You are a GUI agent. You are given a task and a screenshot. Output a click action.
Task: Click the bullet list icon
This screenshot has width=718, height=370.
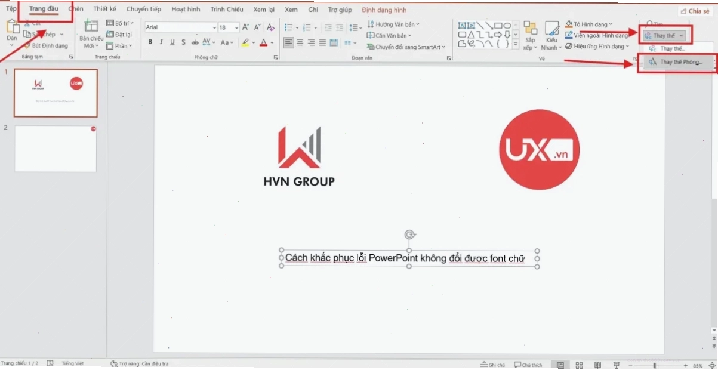pyautogui.click(x=288, y=27)
